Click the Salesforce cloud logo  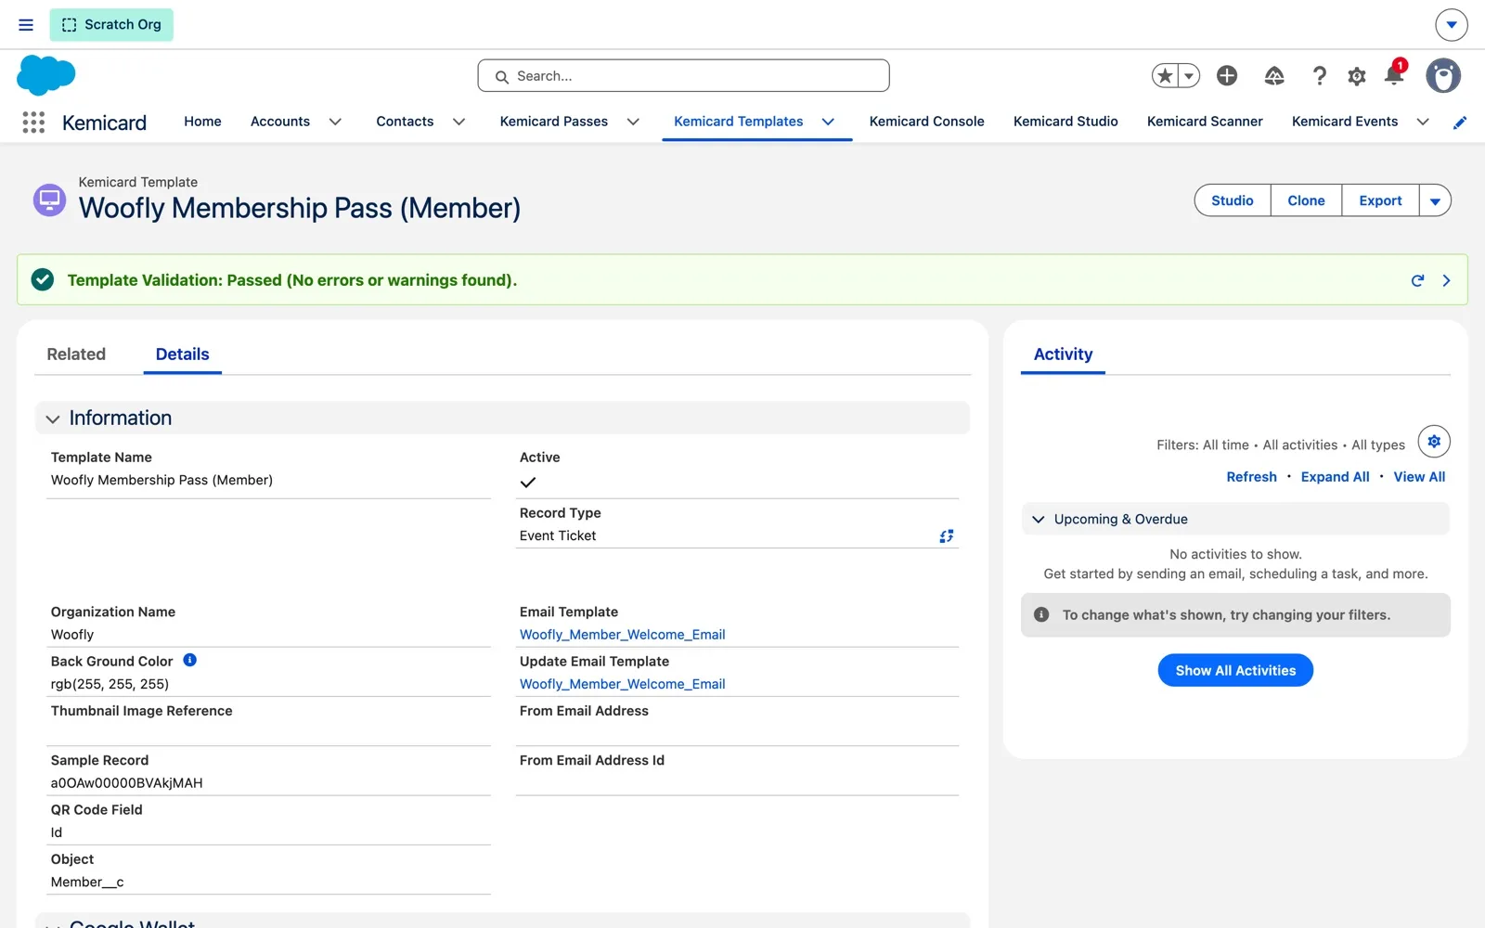45,75
